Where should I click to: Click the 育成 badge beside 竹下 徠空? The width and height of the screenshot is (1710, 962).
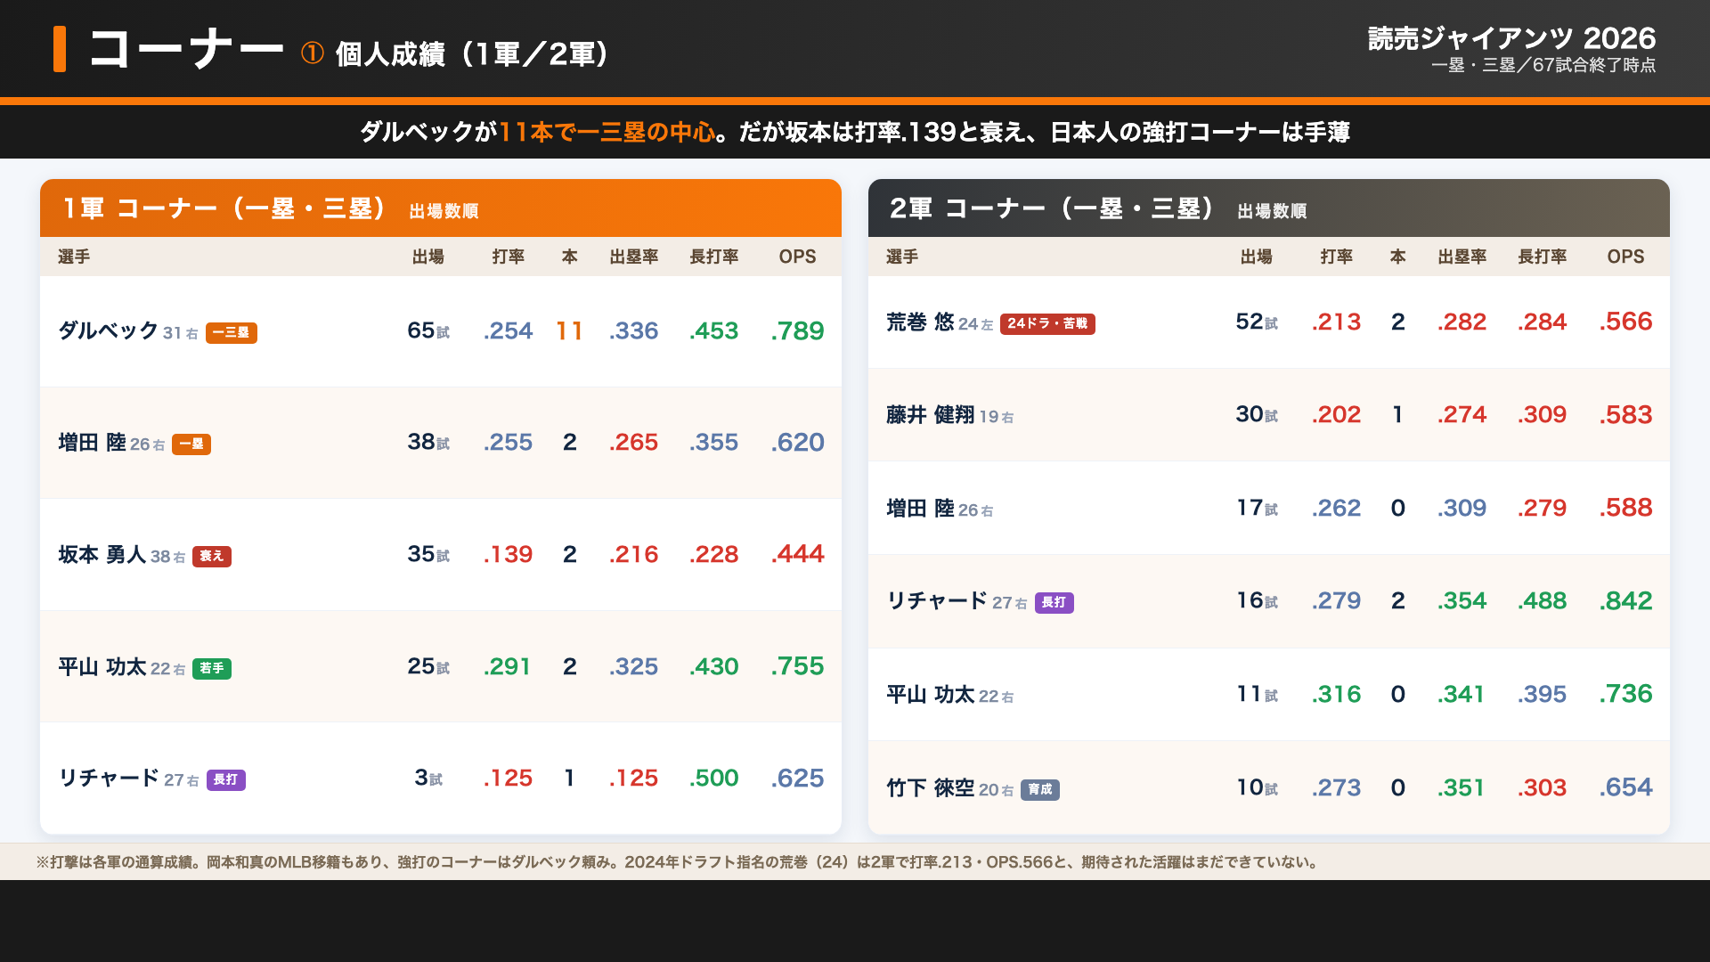click(x=1039, y=790)
